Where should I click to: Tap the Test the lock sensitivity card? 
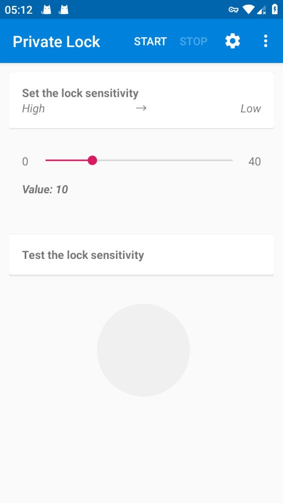tap(141, 255)
